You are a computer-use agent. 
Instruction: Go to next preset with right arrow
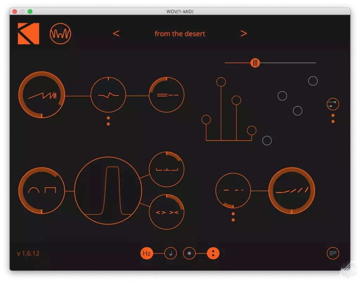pos(244,33)
